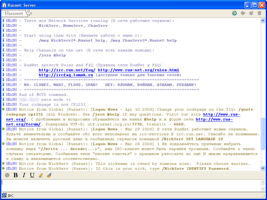Toggle bold formatting

(15, 175)
